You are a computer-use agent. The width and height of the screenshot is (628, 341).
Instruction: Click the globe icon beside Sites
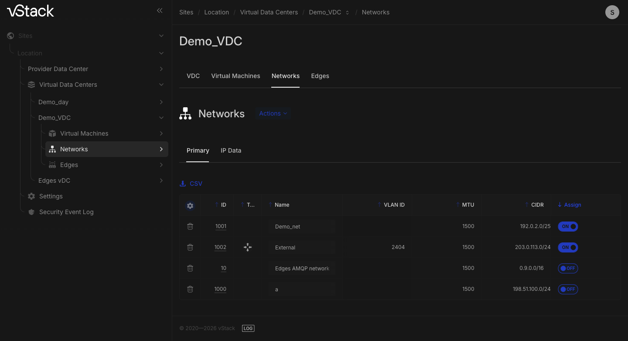coord(10,36)
